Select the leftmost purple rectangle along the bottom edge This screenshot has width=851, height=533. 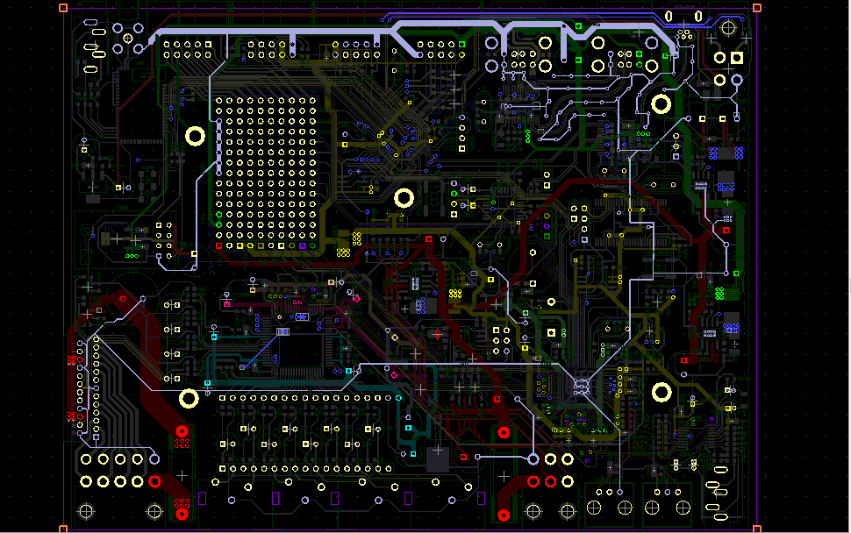point(203,498)
